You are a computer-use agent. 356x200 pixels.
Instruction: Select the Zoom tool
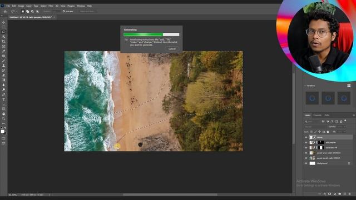tap(3, 118)
